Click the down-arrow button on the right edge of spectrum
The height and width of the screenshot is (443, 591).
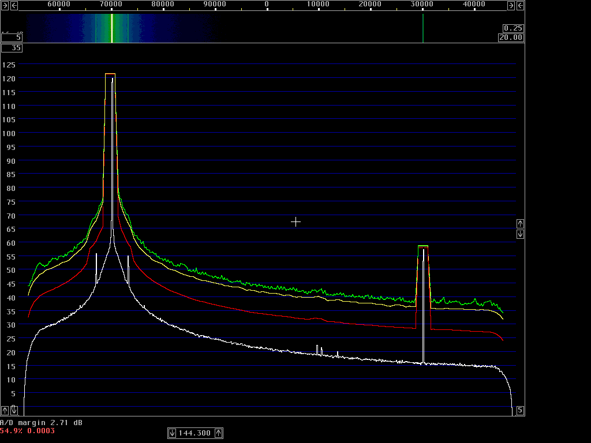pyautogui.click(x=520, y=234)
